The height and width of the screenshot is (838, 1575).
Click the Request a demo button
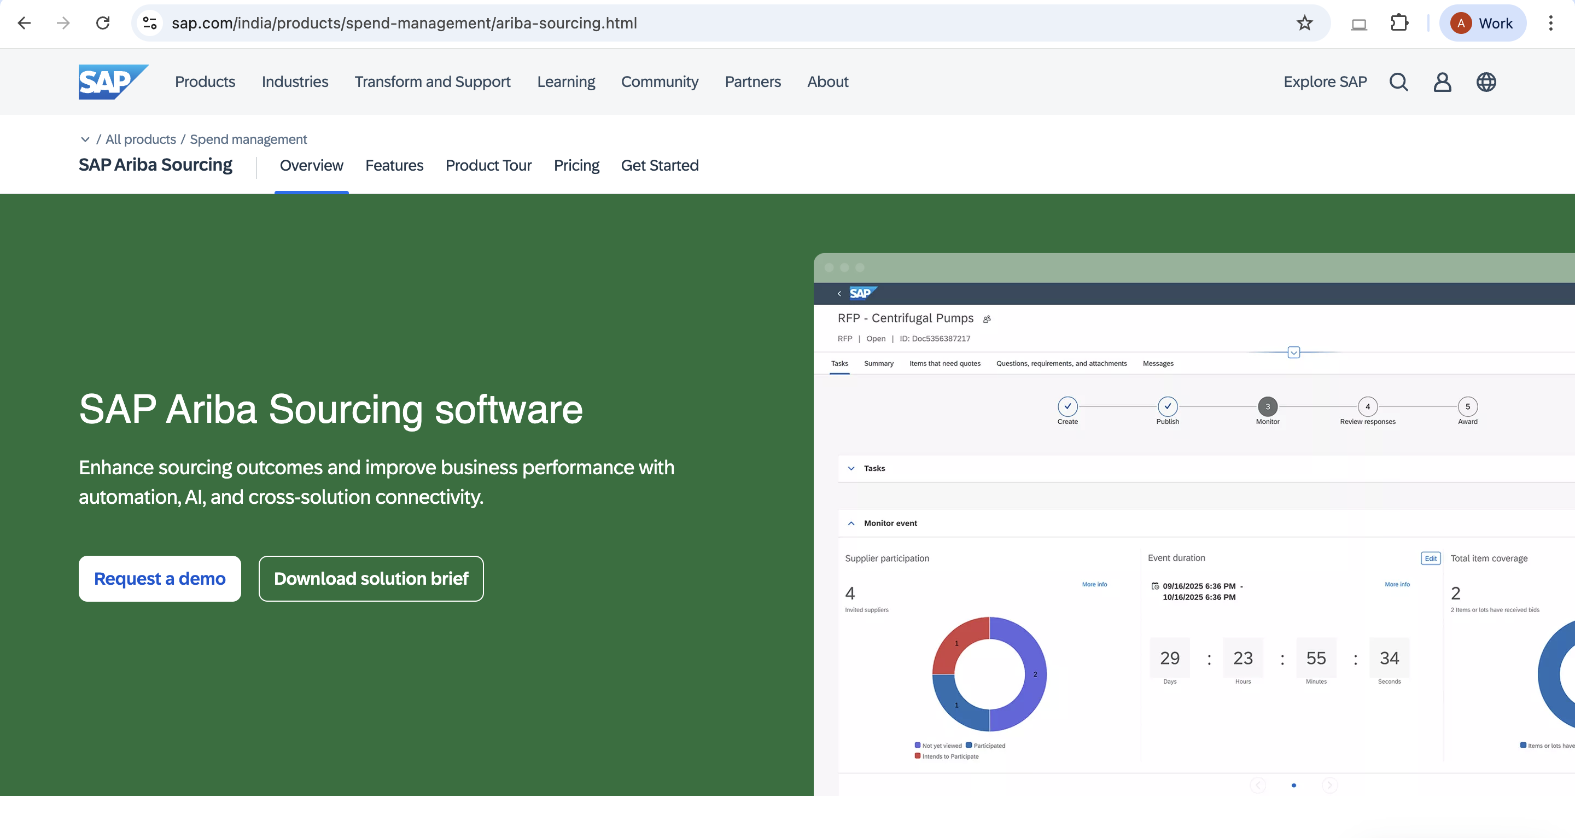(x=160, y=578)
